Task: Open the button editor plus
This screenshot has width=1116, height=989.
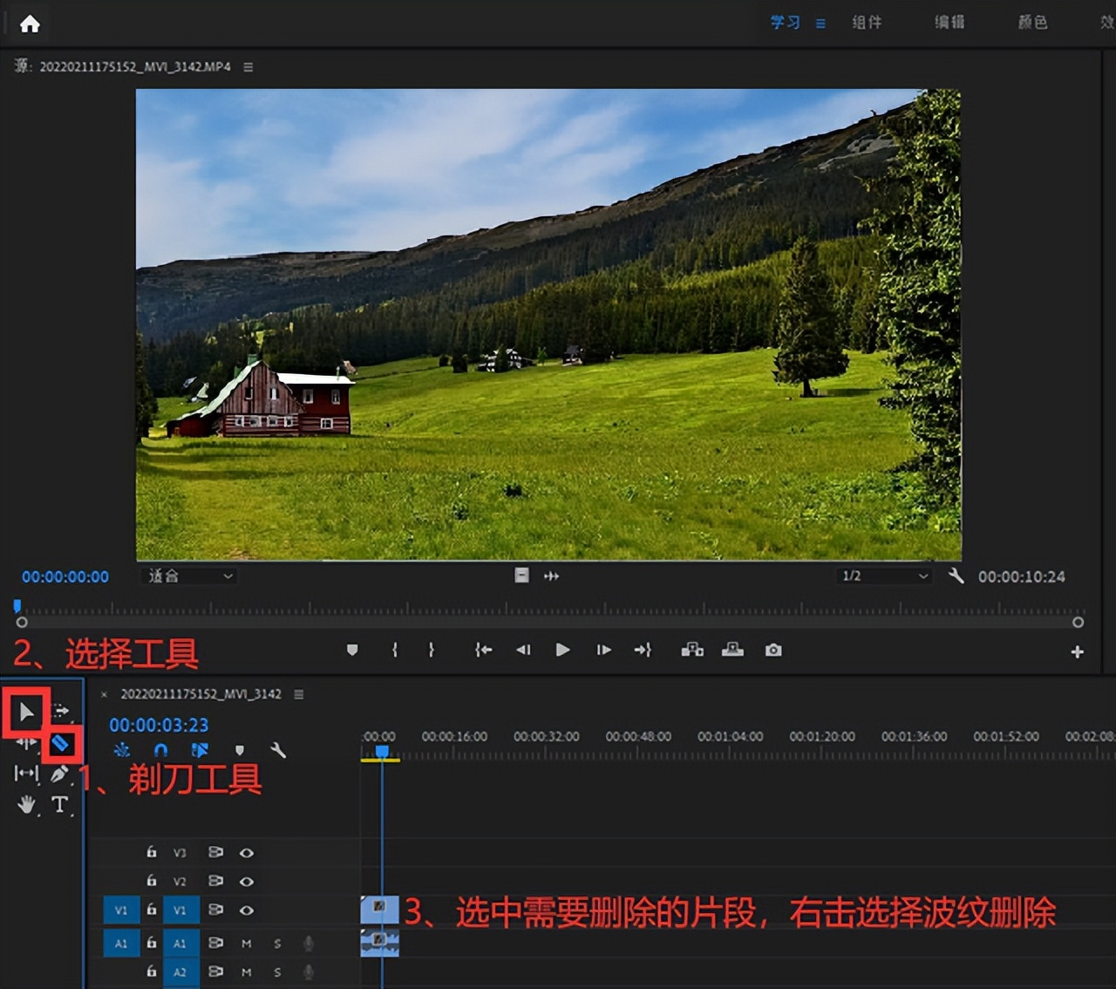Action: click(1077, 651)
